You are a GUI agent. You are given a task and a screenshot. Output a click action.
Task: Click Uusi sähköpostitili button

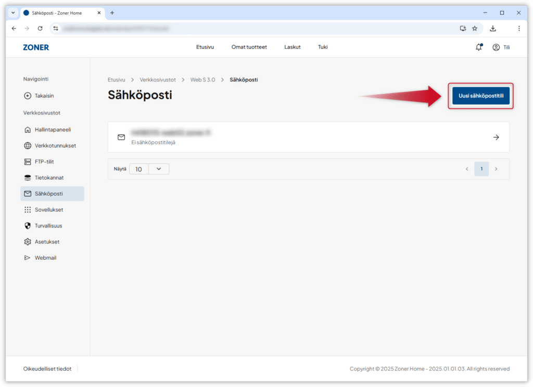click(480, 96)
